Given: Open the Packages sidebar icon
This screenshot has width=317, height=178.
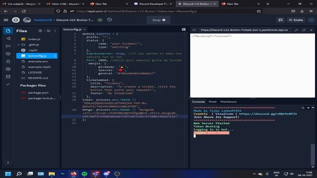Looking at the screenshot, I should (x=8, y=54).
